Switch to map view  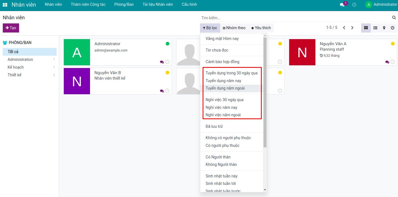(x=384, y=28)
